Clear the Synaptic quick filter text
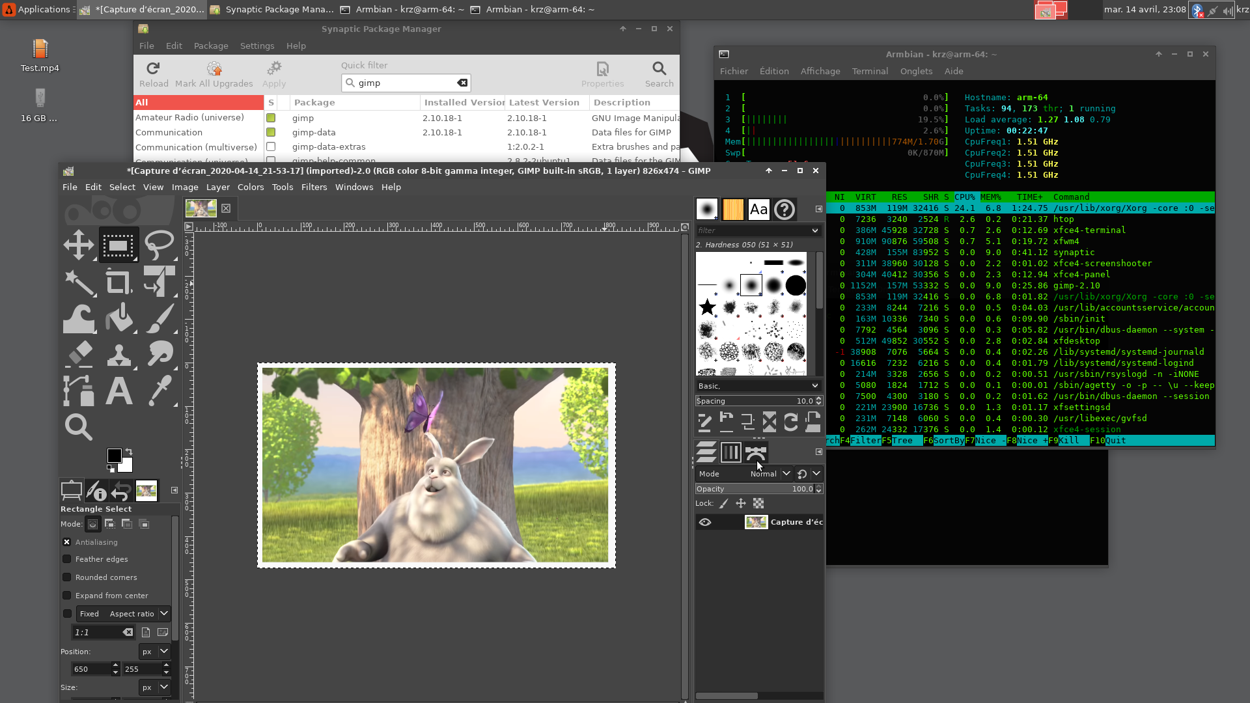This screenshot has width=1250, height=703. tap(462, 83)
